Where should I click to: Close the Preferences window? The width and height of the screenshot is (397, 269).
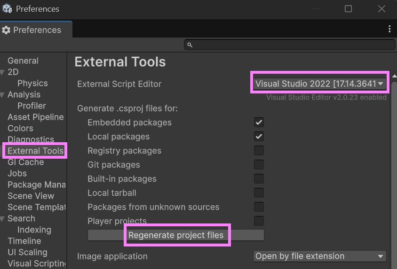pos(381,9)
